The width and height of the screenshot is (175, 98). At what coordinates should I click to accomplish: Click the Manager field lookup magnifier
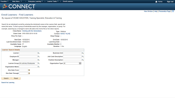39,60
